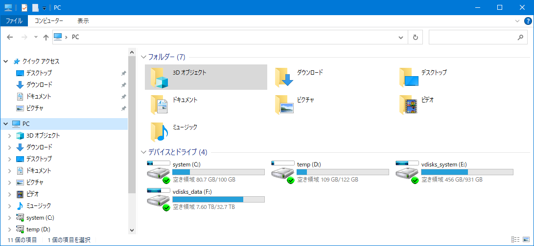Open the ビデオ folder icon in main pane
The width and height of the screenshot is (534, 246).
[x=408, y=104]
